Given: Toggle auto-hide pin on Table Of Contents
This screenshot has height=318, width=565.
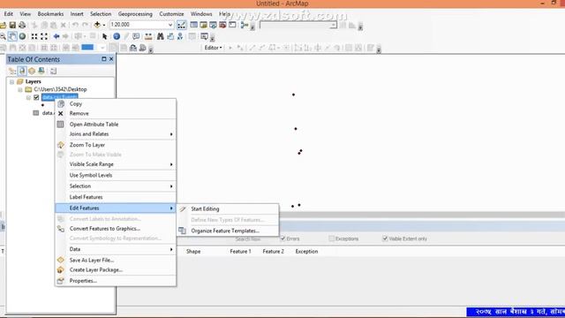Looking at the screenshot, I should click(104, 59).
